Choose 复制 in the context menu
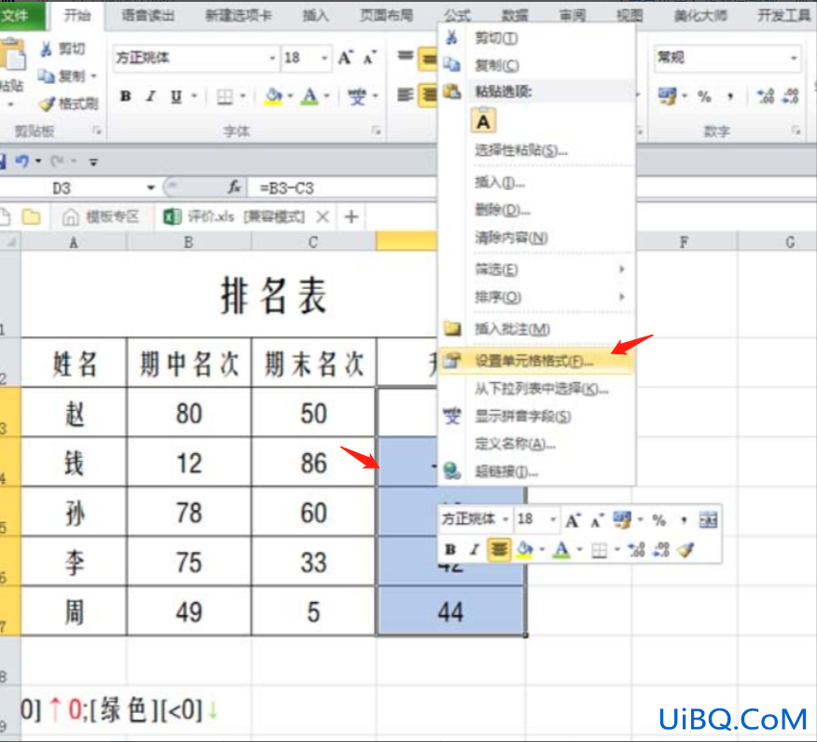 tap(535, 65)
